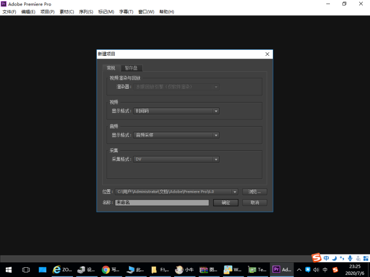The width and height of the screenshot is (370, 277).
Task: Open the 序列(S) menu
Action: click(x=86, y=12)
